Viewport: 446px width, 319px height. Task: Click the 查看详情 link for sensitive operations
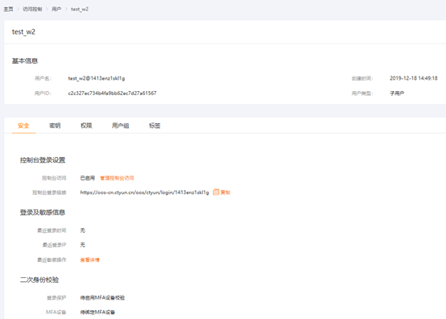[x=89, y=260]
